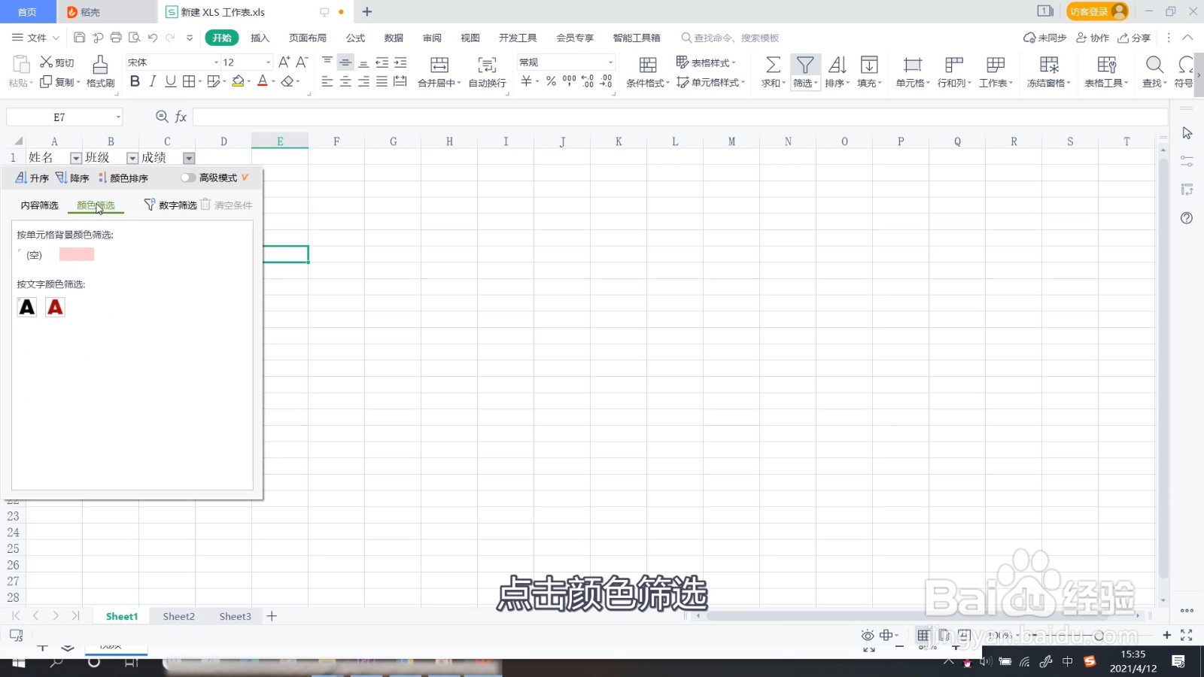Click the Merge and Center (合并居中) icon
The image size is (1204, 677).
pos(439,65)
